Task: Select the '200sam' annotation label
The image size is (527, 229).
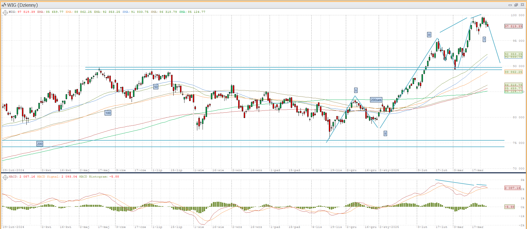Action: point(376,100)
